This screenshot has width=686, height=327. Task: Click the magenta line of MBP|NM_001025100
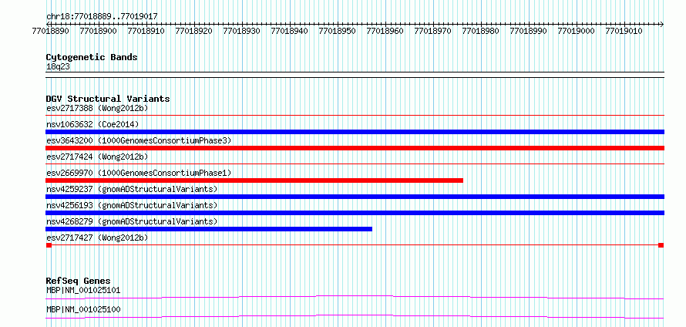(355, 316)
